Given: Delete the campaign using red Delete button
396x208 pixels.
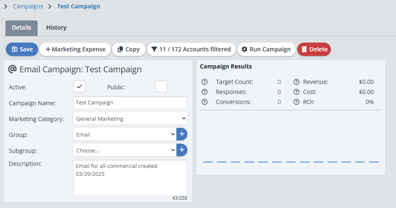Looking at the screenshot, I should click(x=314, y=49).
